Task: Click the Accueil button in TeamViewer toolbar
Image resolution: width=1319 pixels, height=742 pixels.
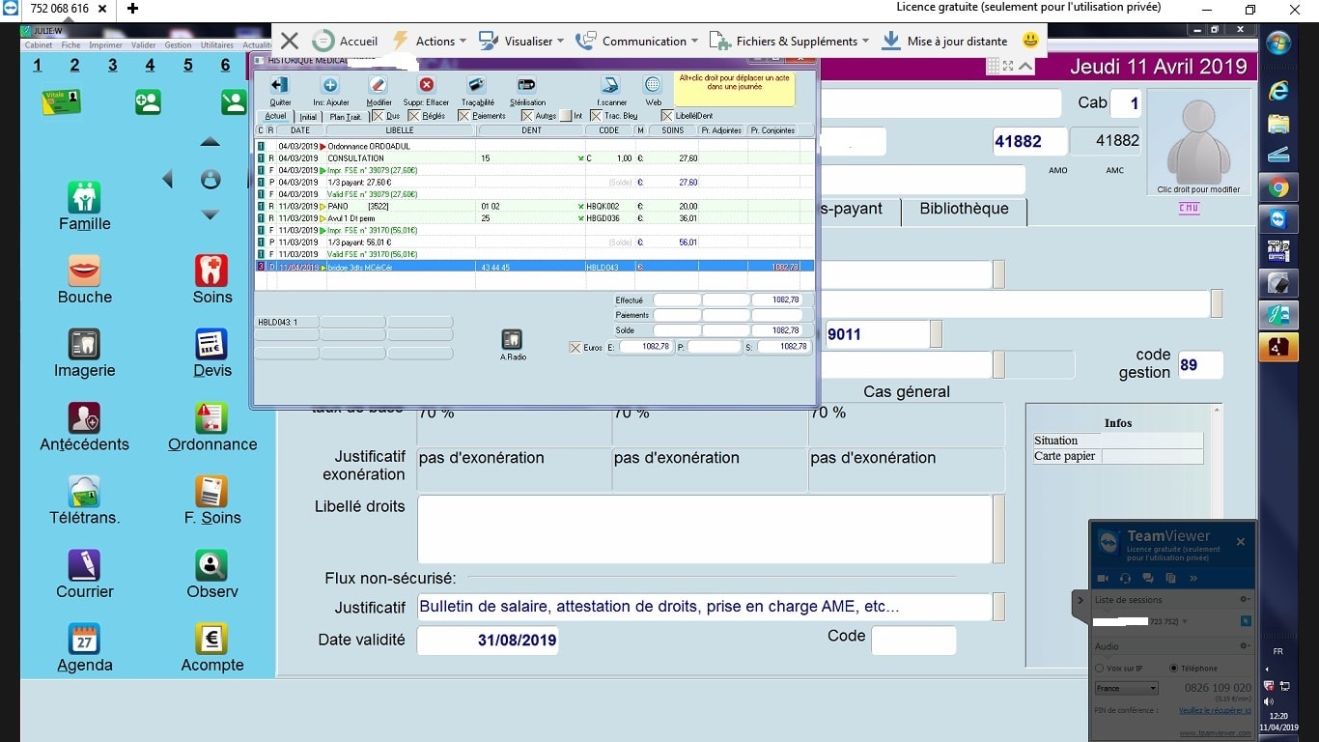Action: [346, 41]
